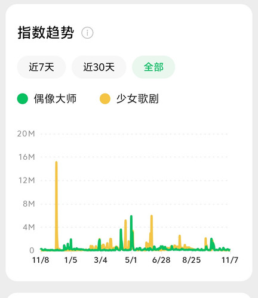
Task: Click the 8M y-axis label
Action: pos(29,204)
